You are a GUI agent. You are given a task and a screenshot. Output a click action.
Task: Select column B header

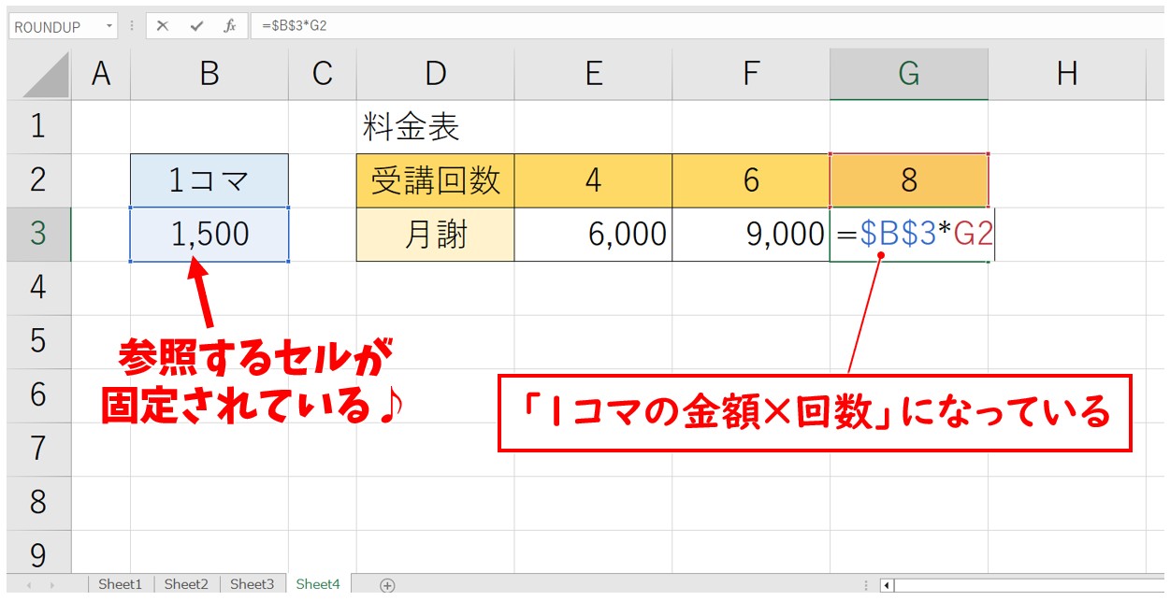click(209, 75)
